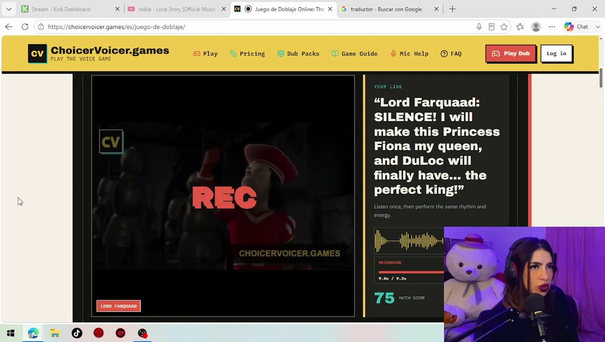
Task: Open the browser favorites list icon
Action: 520,27
